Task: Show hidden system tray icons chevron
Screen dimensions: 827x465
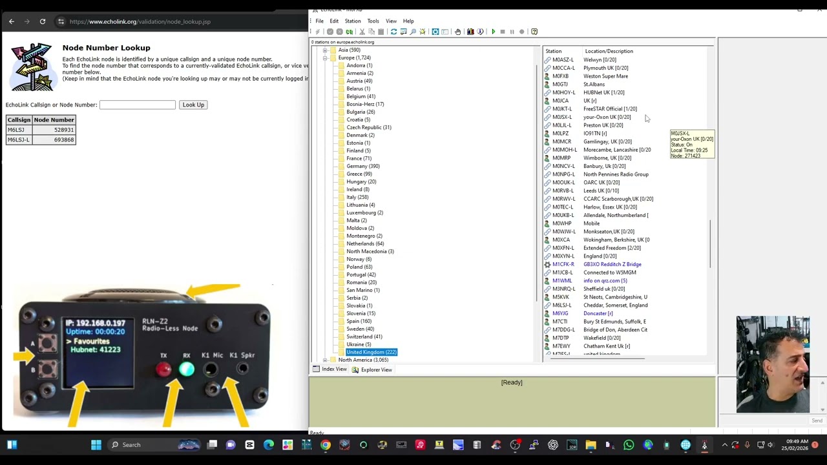Action: point(724,444)
